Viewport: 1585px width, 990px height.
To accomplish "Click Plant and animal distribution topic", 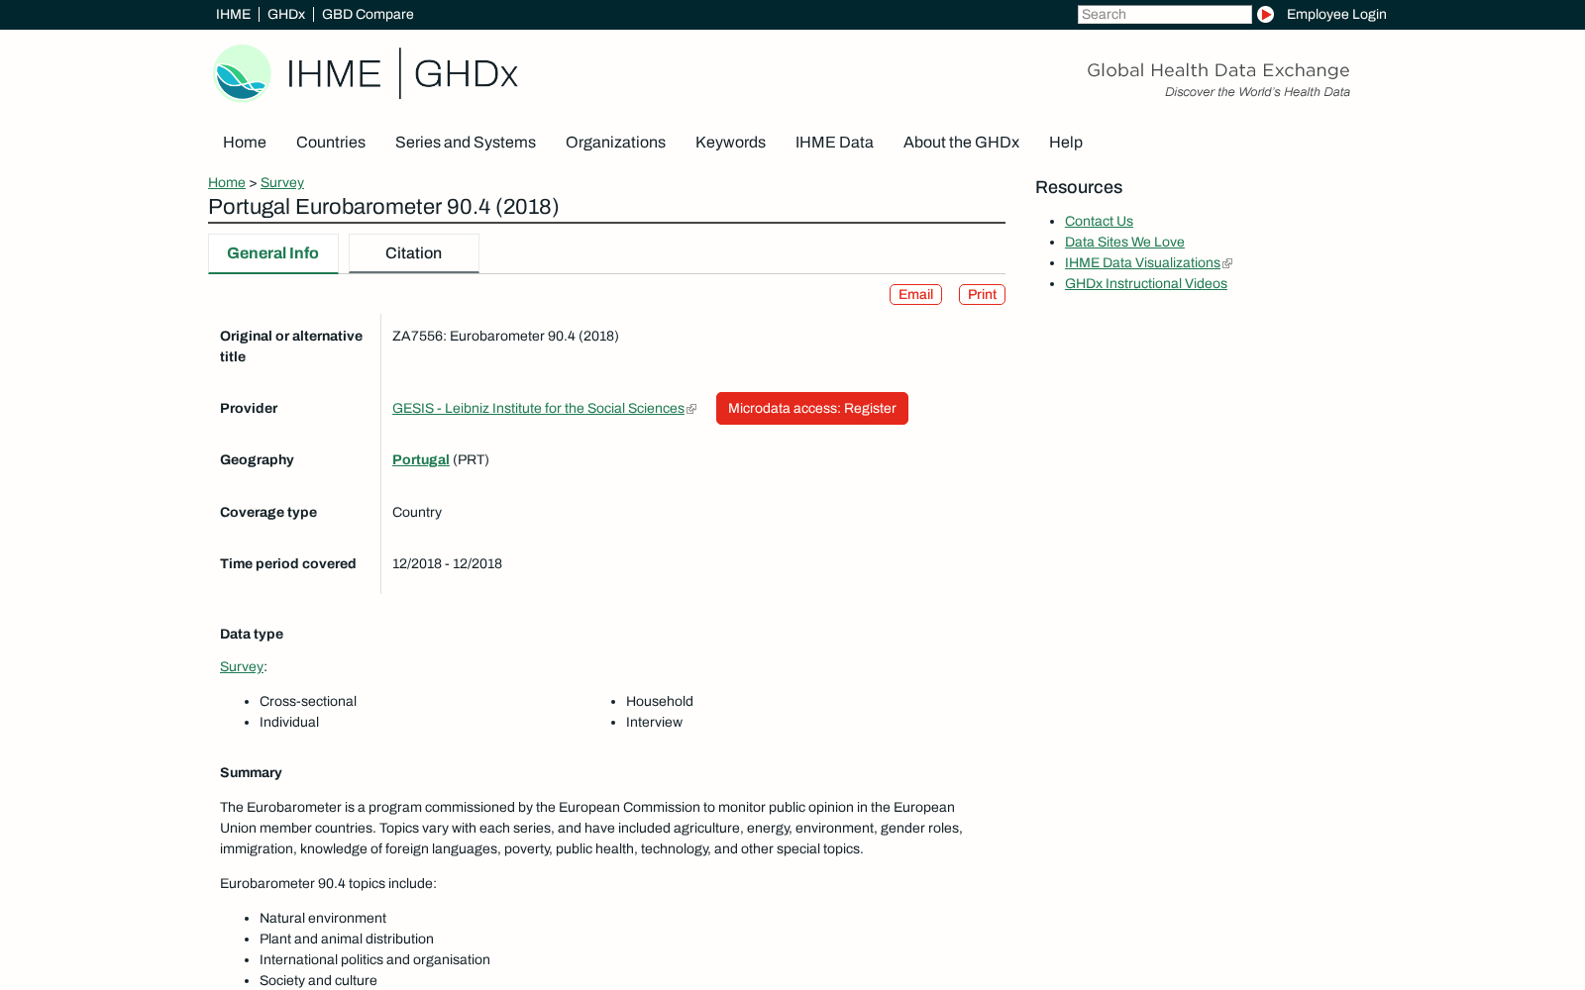I will 347,939.
